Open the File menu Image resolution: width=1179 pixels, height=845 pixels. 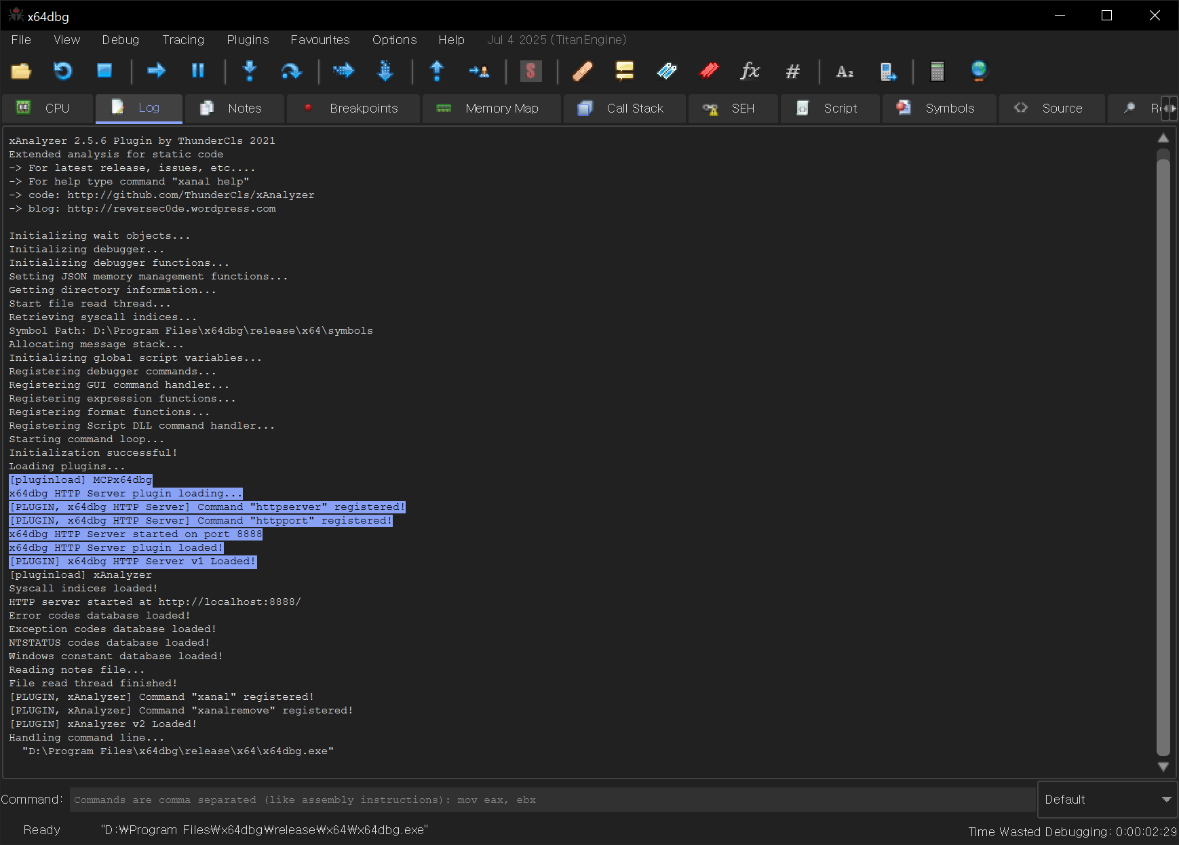coord(21,40)
